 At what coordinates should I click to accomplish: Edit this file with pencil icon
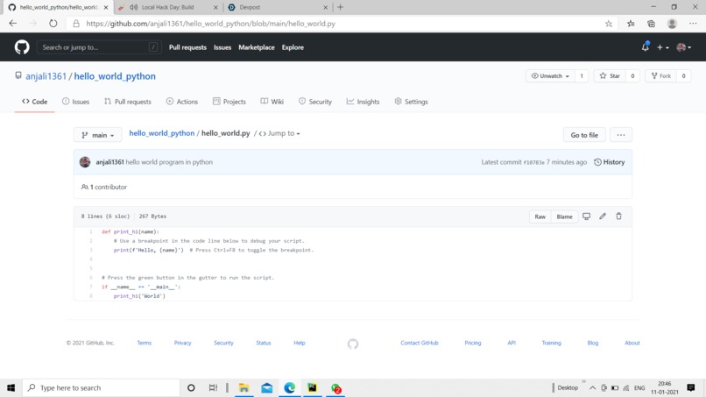(603, 216)
